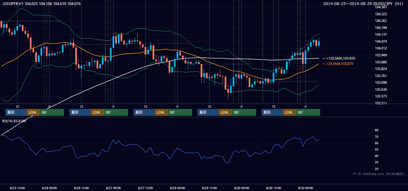408x191 pixels.
Task: Click the leftmost LDN session block
Action: (33, 112)
